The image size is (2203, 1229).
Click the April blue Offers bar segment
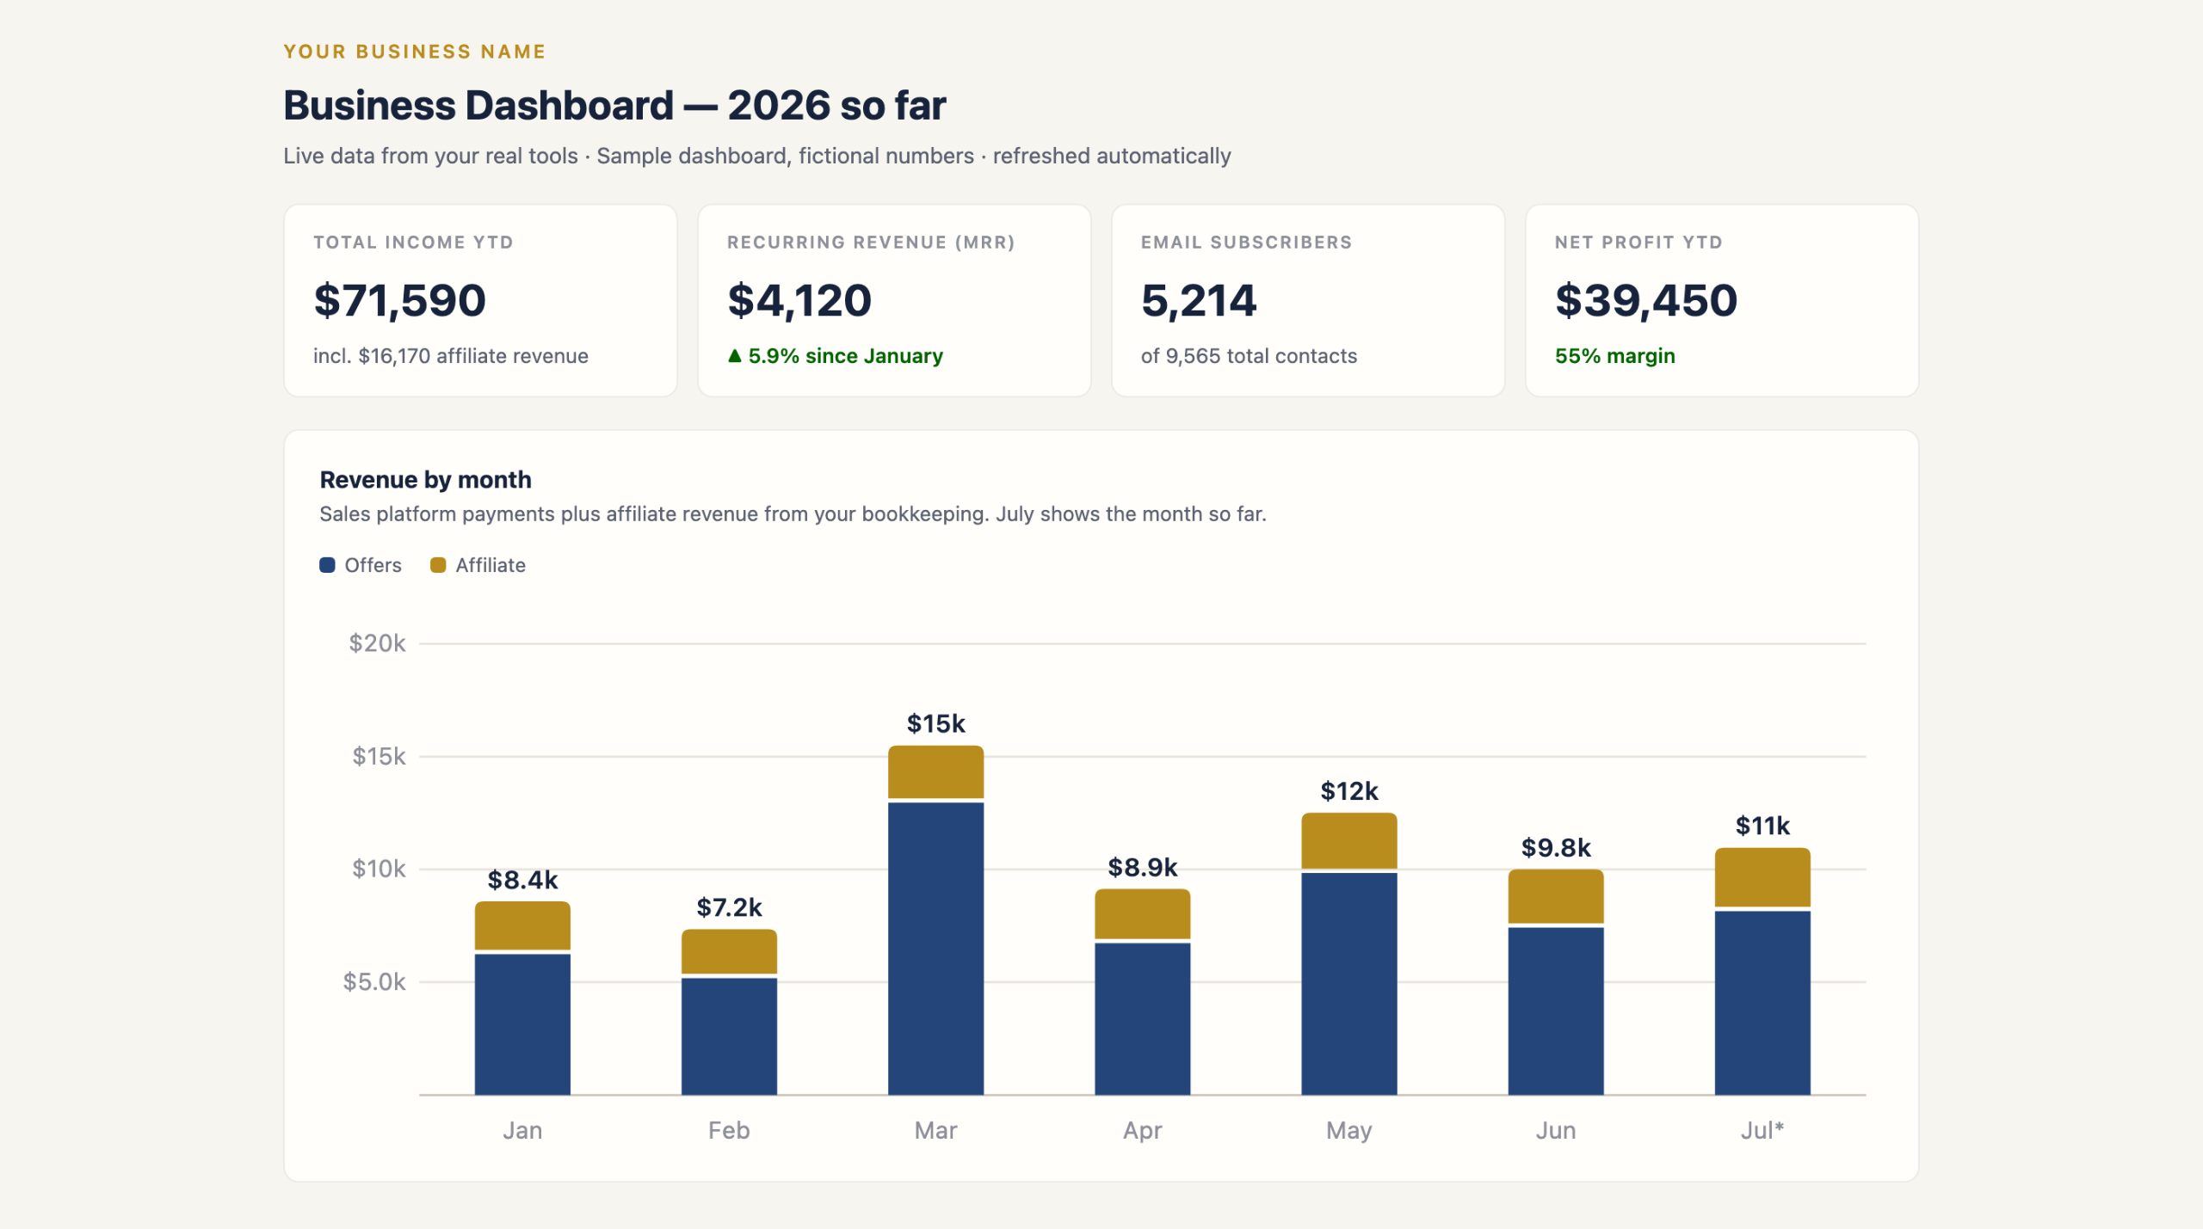(x=1142, y=1019)
